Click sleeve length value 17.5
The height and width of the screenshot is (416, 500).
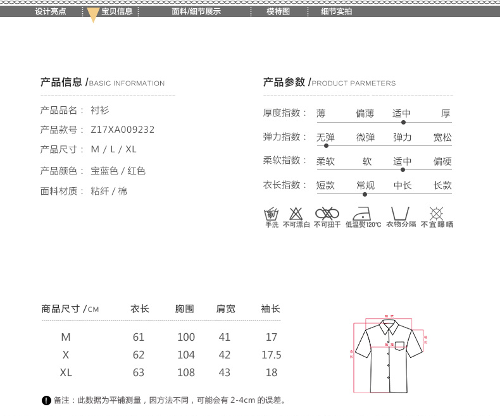[x=272, y=355]
